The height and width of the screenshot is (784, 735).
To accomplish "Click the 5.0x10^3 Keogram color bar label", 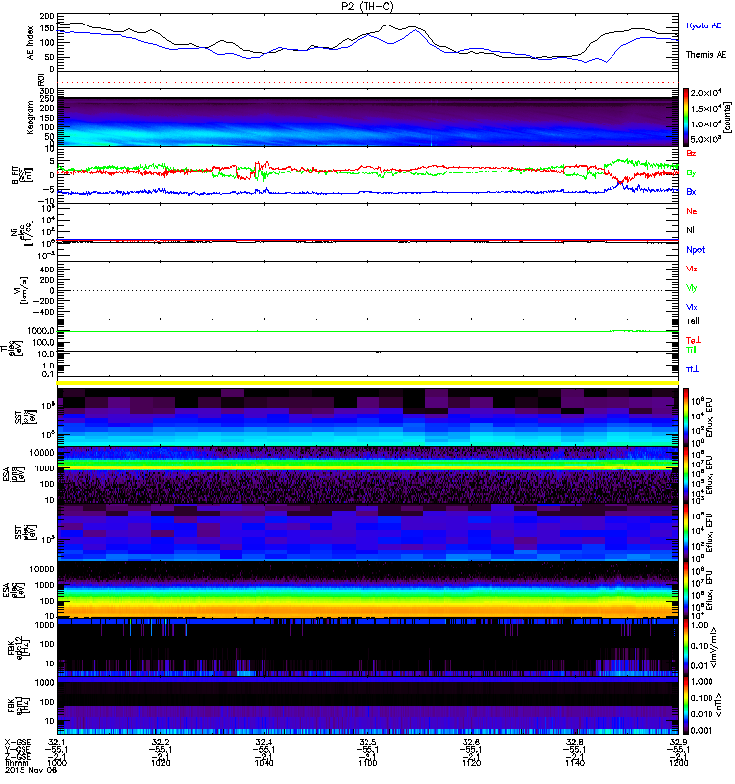I will click(x=706, y=139).
